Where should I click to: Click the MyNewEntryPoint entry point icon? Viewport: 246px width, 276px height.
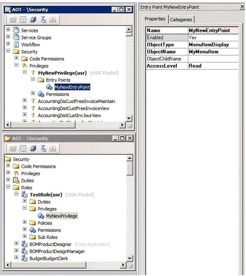pos(49,87)
